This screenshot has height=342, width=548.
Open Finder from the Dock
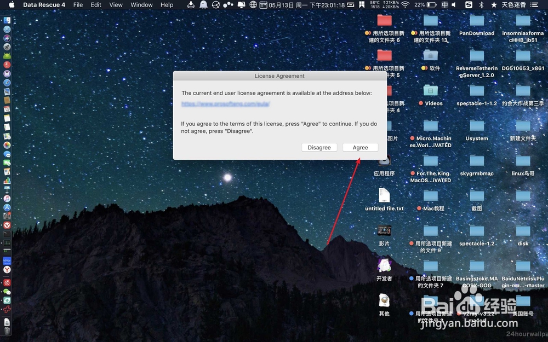pos(7,20)
